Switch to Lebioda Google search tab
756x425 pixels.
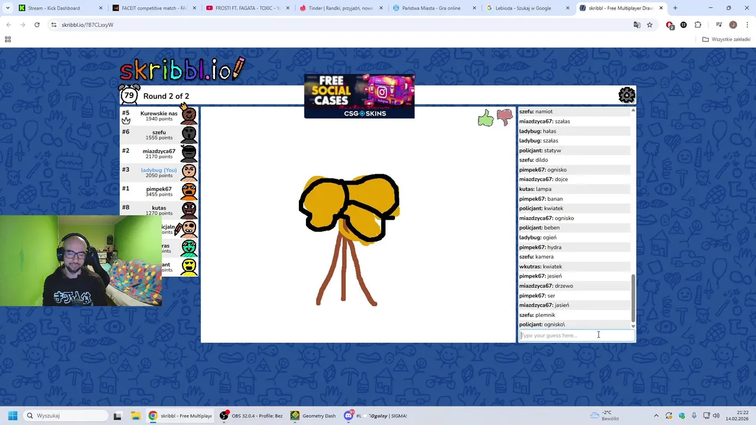528,8
